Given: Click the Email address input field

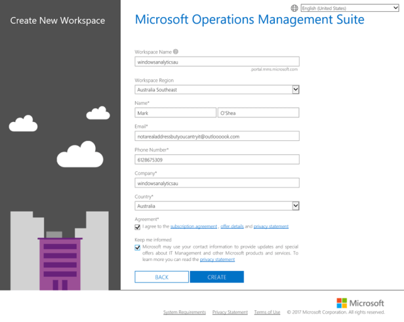Looking at the screenshot, I should [217, 136].
